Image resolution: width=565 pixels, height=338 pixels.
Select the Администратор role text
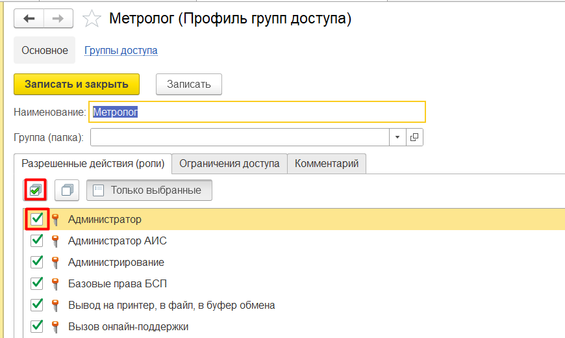(x=105, y=219)
